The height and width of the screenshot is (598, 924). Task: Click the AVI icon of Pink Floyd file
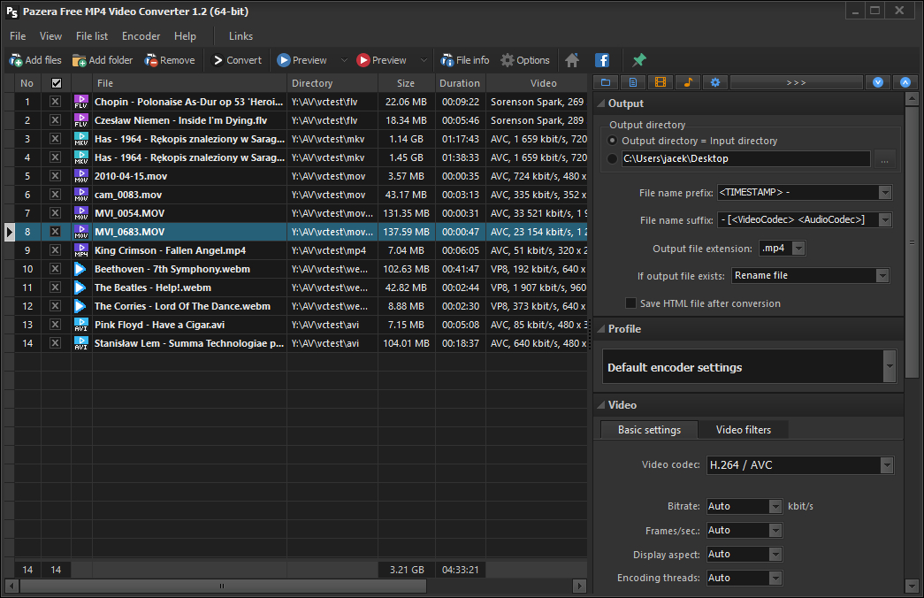81,325
